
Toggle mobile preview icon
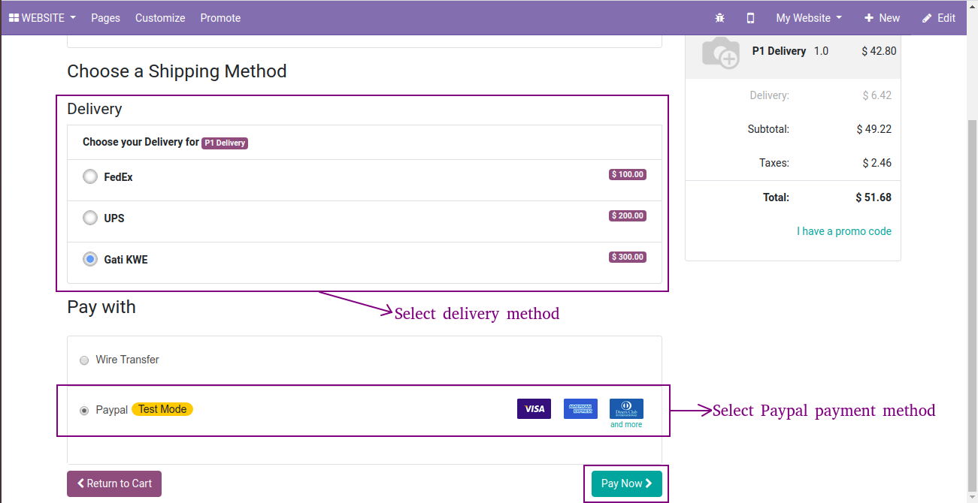[x=750, y=18]
